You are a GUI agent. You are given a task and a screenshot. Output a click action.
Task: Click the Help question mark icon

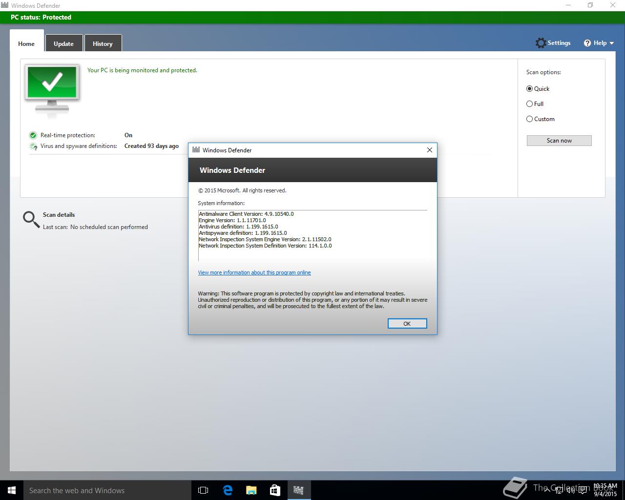coord(587,43)
